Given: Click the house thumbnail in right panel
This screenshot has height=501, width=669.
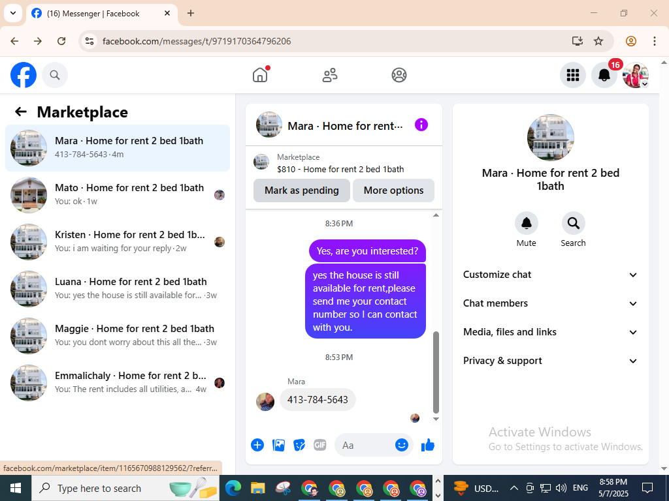Looking at the screenshot, I should 550,138.
